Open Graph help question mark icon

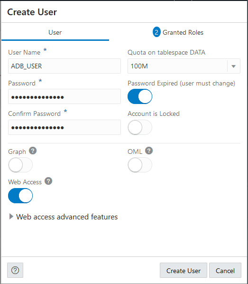coord(33,151)
